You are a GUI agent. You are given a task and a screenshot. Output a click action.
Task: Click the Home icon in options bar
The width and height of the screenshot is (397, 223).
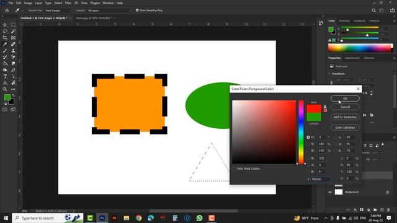(x=7, y=11)
